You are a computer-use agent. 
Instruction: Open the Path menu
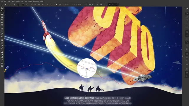[22, 1]
